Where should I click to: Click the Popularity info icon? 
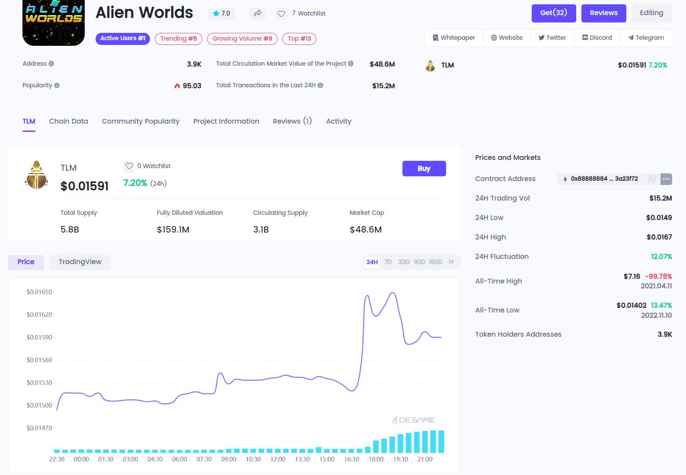57,86
